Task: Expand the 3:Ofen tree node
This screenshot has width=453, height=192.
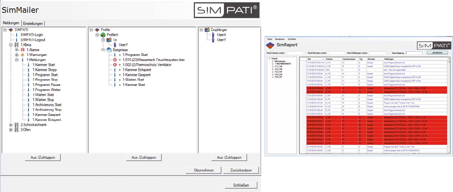Action: [11, 130]
